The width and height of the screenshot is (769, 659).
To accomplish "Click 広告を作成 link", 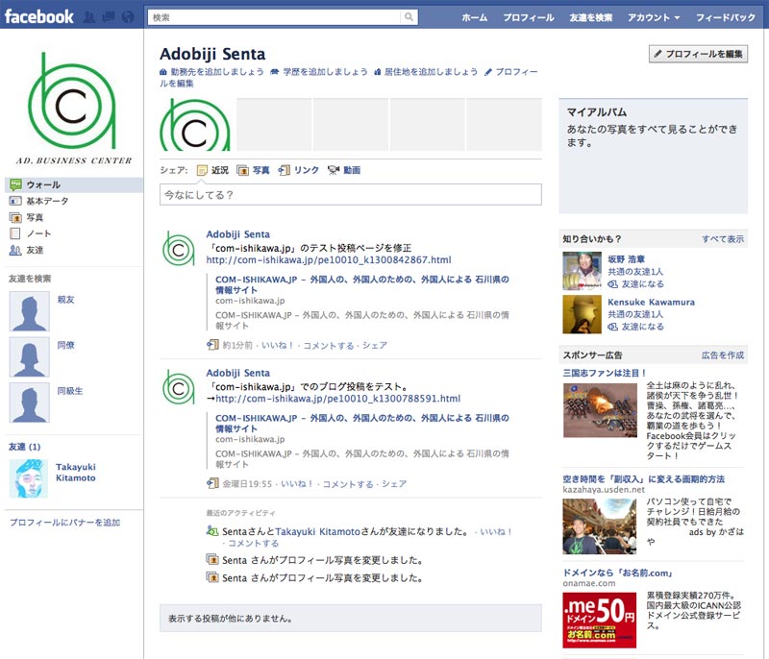I will [x=723, y=355].
